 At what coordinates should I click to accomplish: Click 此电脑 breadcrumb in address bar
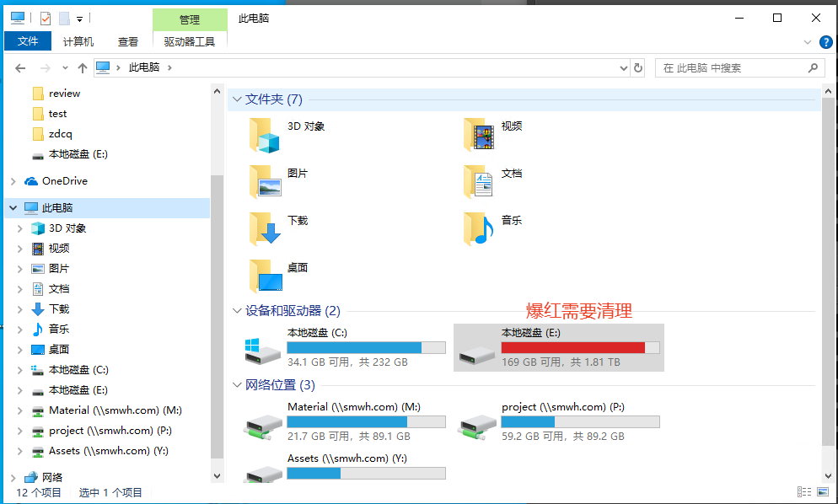144,67
